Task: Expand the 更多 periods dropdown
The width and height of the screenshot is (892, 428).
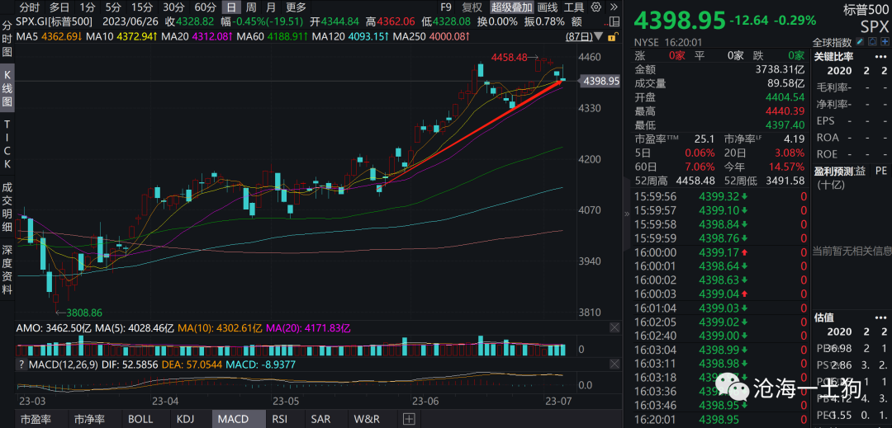Action: click(297, 7)
